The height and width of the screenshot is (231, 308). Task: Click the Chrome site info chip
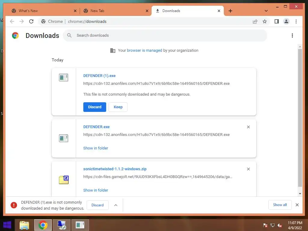click(x=52, y=21)
